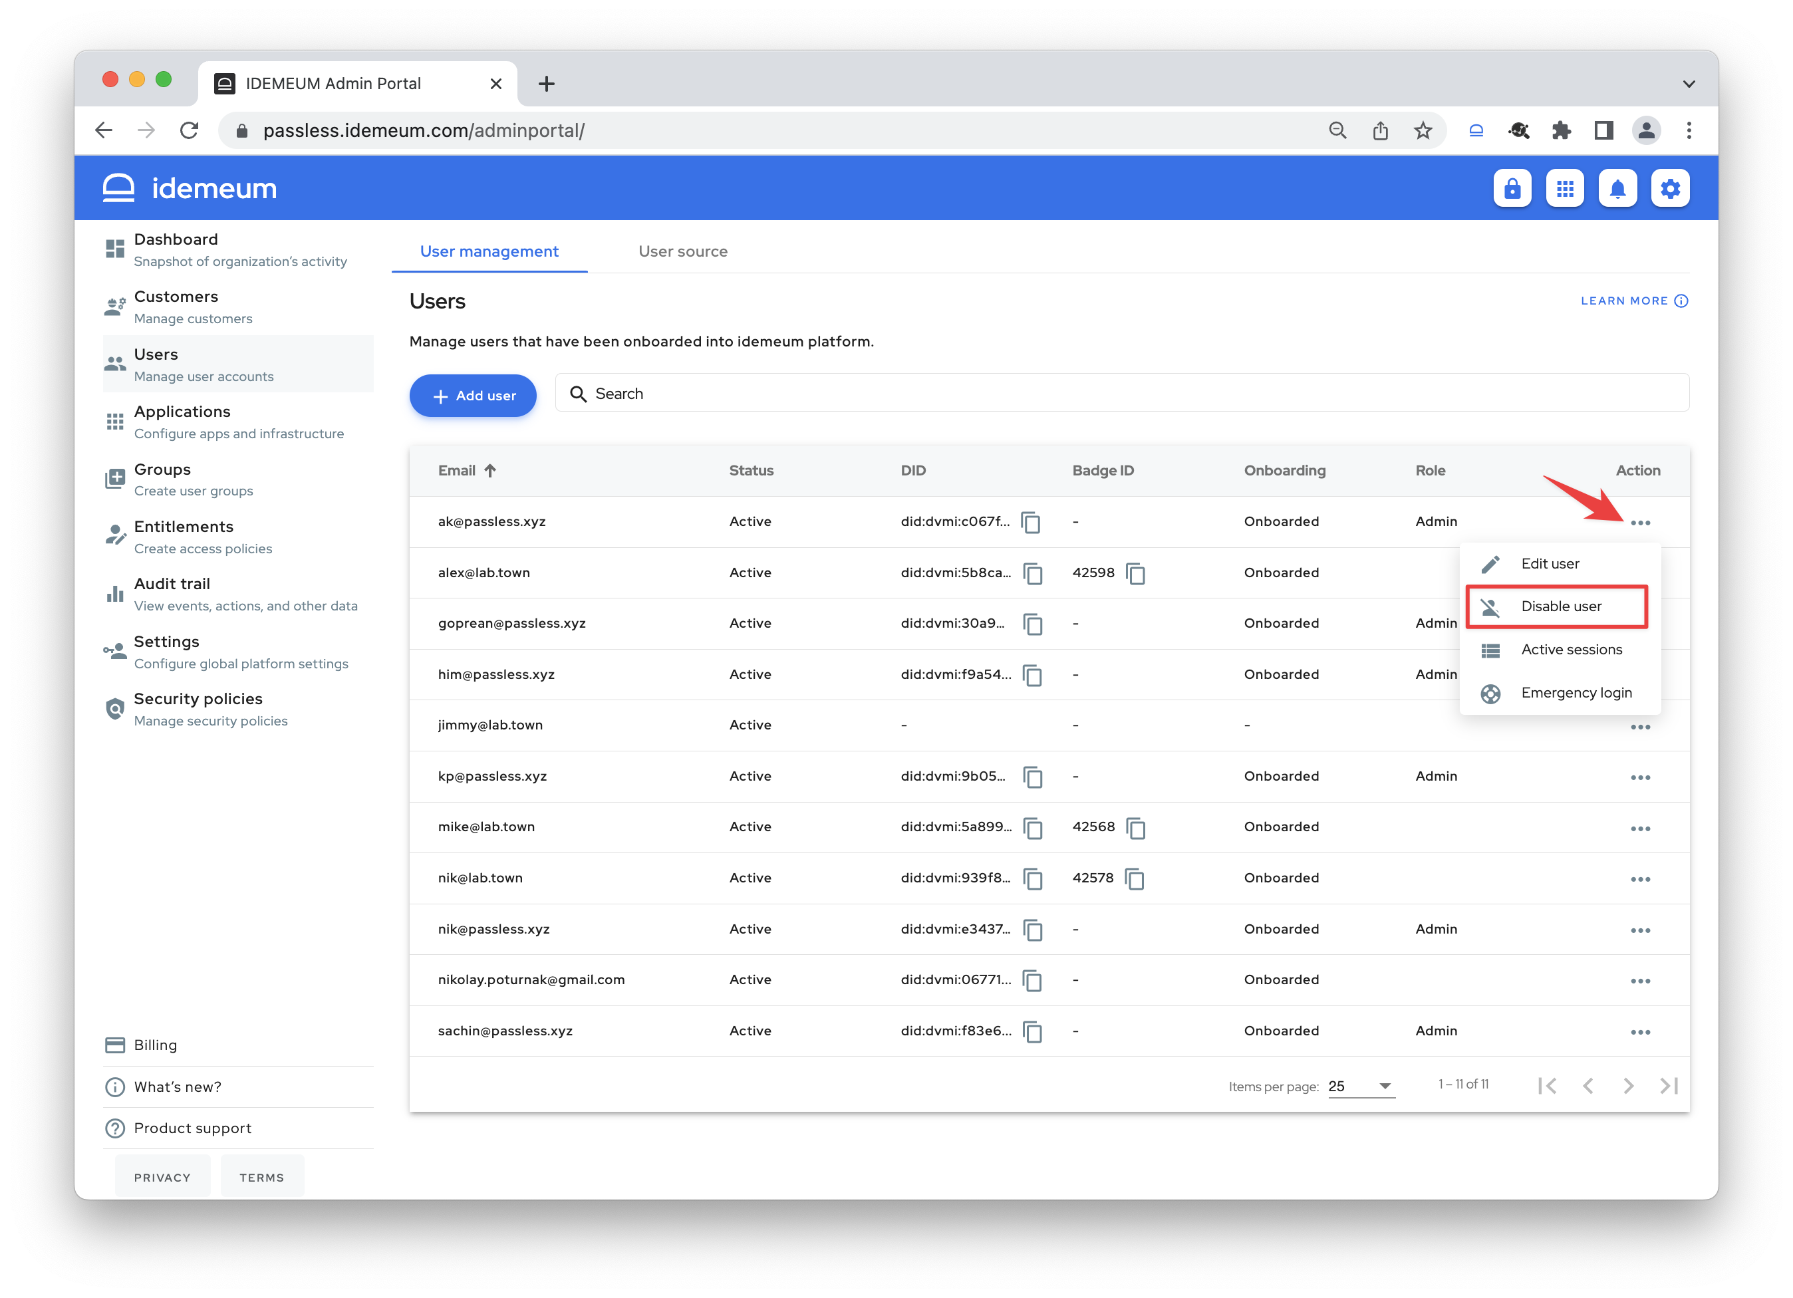Open the notifications bell icon
The width and height of the screenshot is (1793, 1298).
click(1617, 188)
